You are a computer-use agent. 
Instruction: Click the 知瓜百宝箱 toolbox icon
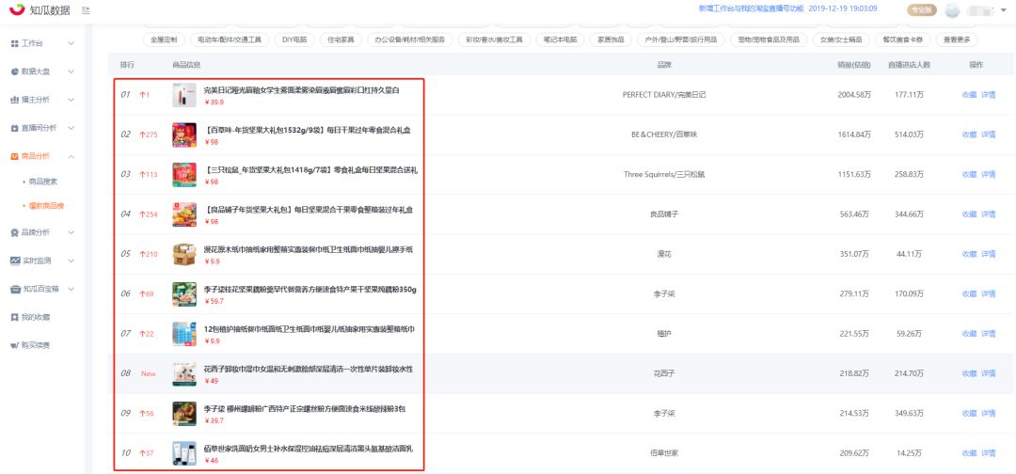coord(16,289)
